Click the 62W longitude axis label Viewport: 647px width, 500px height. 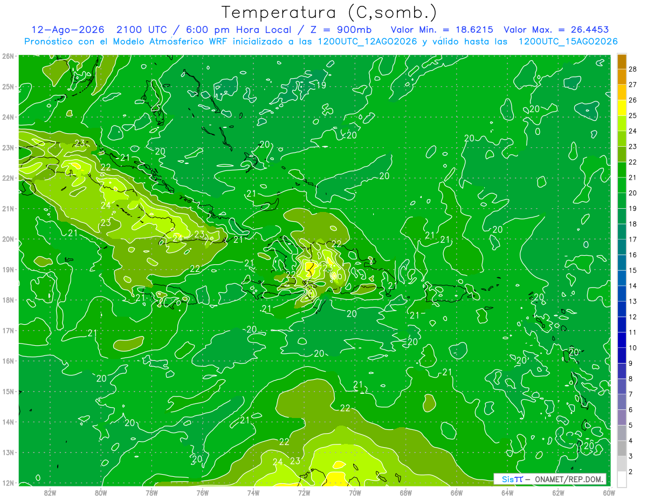click(x=558, y=492)
